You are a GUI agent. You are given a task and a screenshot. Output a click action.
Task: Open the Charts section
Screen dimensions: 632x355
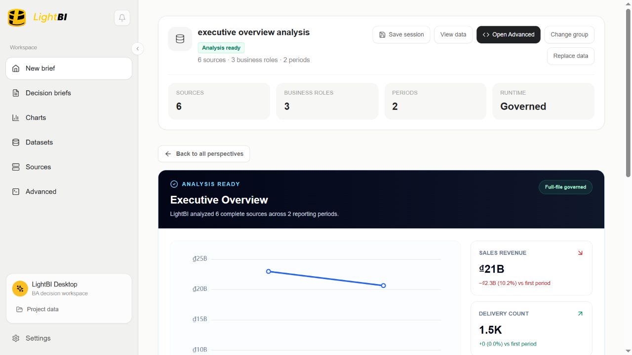(69, 118)
